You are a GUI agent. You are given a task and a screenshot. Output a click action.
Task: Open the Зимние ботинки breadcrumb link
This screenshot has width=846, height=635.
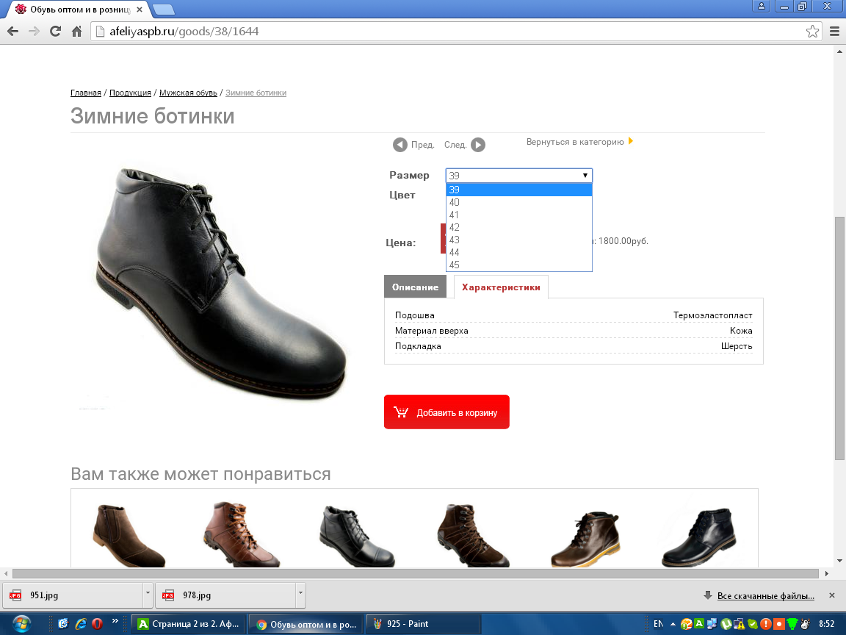pos(256,93)
